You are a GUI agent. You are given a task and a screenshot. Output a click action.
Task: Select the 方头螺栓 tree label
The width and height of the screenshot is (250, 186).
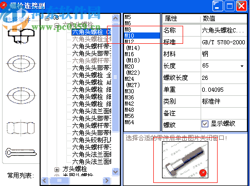tap(75, 169)
